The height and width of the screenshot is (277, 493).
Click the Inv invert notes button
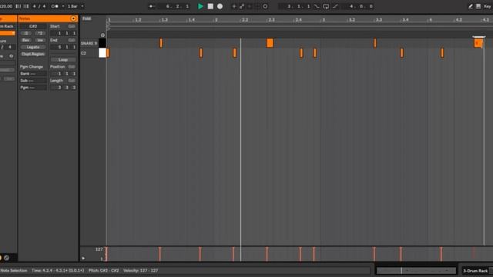[x=40, y=40]
